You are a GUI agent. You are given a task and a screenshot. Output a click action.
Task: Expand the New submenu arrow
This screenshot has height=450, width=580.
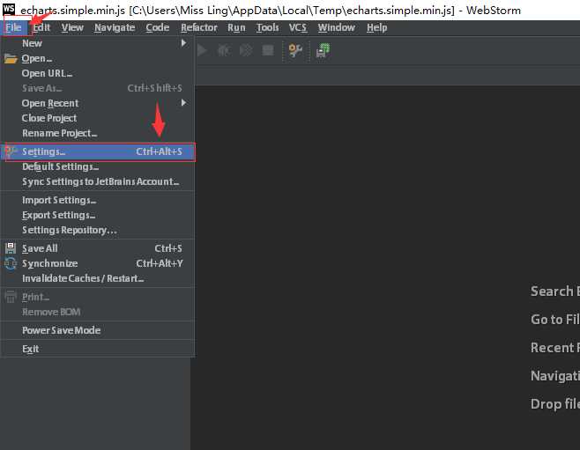point(183,43)
